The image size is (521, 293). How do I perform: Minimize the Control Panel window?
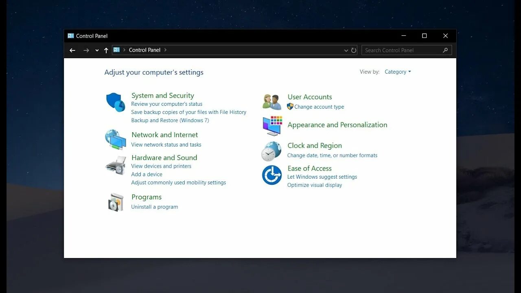[403, 36]
